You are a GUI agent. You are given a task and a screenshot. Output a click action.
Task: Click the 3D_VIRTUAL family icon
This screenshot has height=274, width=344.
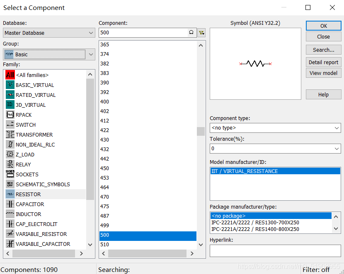point(10,105)
